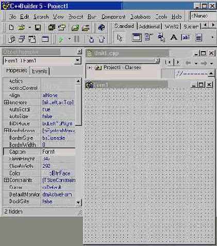Switch to the System palette tab
This screenshot has width=217, height=246.
point(191,27)
